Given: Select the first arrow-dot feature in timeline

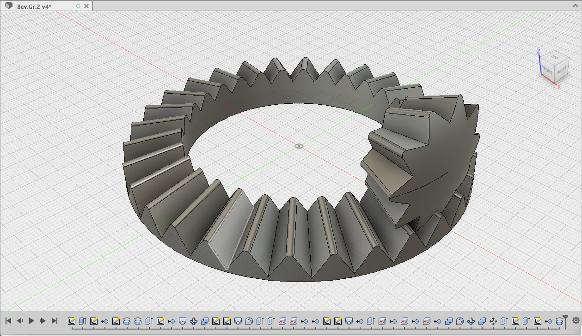Looking at the screenshot, I should click(105, 321).
